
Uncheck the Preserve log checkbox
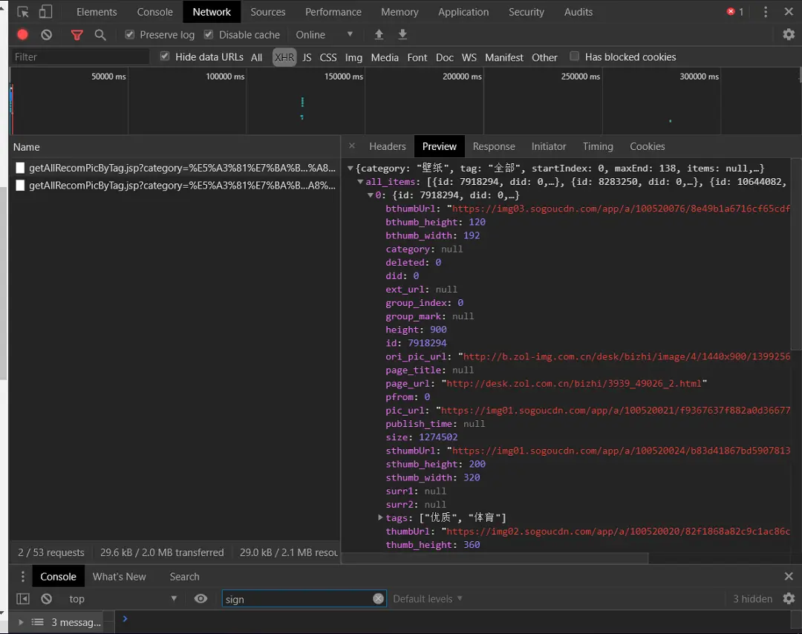pos(129,34)
